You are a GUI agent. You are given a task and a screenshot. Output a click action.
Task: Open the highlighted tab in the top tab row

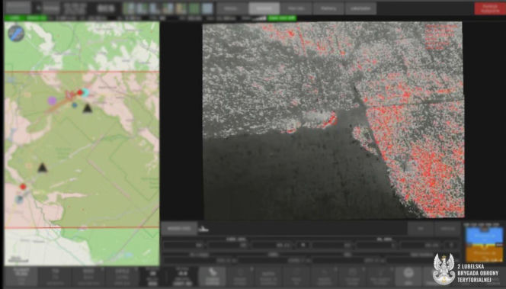tap(264, 8)
